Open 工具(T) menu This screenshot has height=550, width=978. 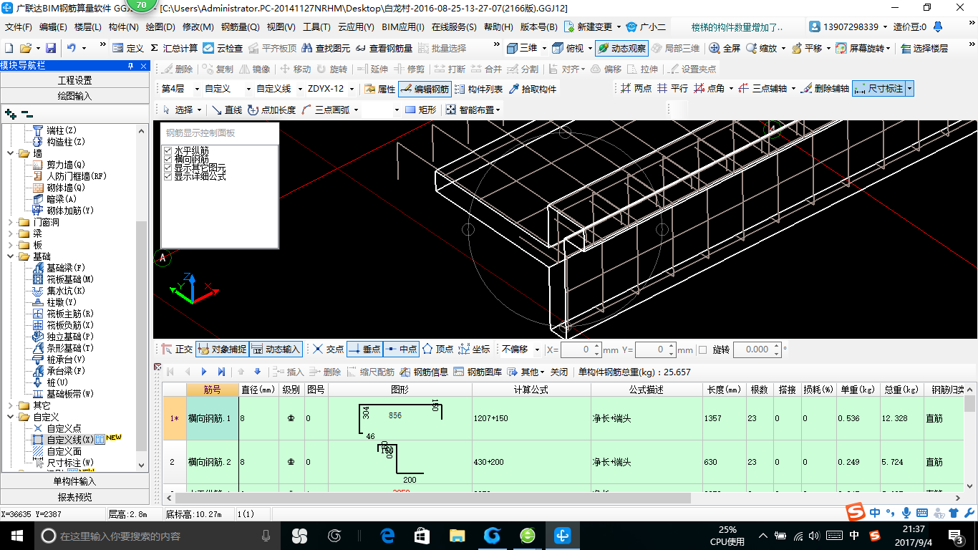pyautogui.click(x=316, y=27)
